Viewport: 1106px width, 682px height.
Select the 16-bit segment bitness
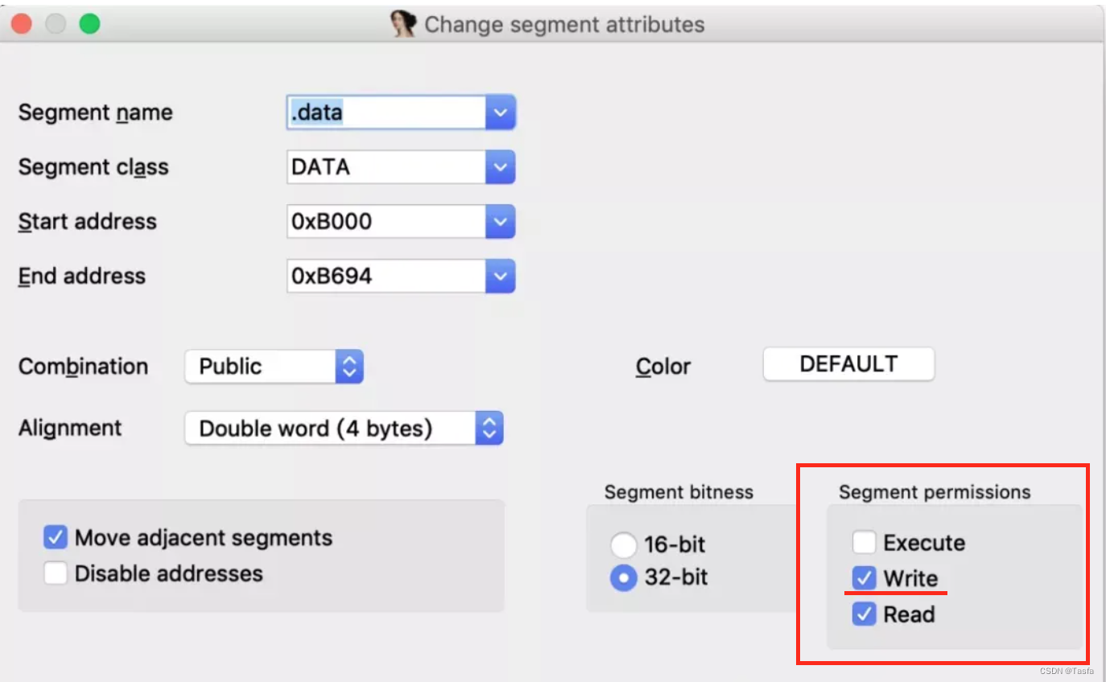pos(624,545)
